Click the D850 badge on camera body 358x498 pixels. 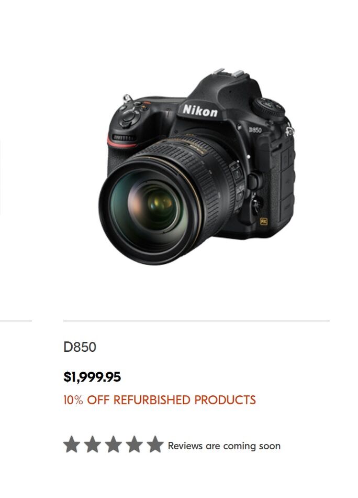[255, 130]
